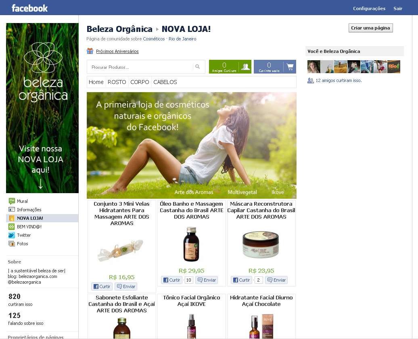Viewport: 418px width, 339px height.
Task: Open the BEM VIND@! page section
Action: click(29, 227)
